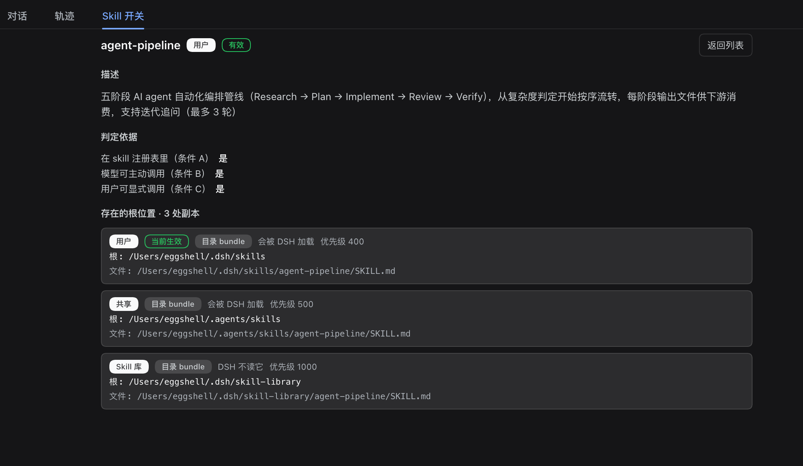The height and width of the screenshot is (466, 803).
Task: Click the 存在的根位置 · 3 处副本 heading
Action: pyautogui.click(x=150, y=213)
